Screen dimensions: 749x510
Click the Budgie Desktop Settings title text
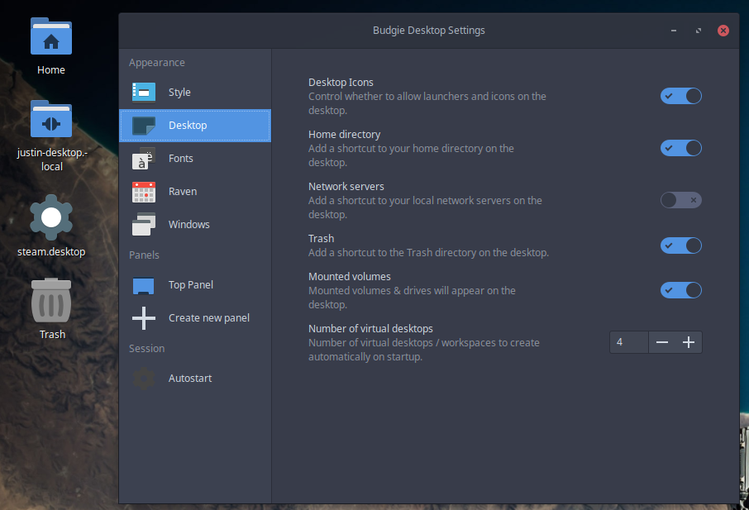point(429,30)
